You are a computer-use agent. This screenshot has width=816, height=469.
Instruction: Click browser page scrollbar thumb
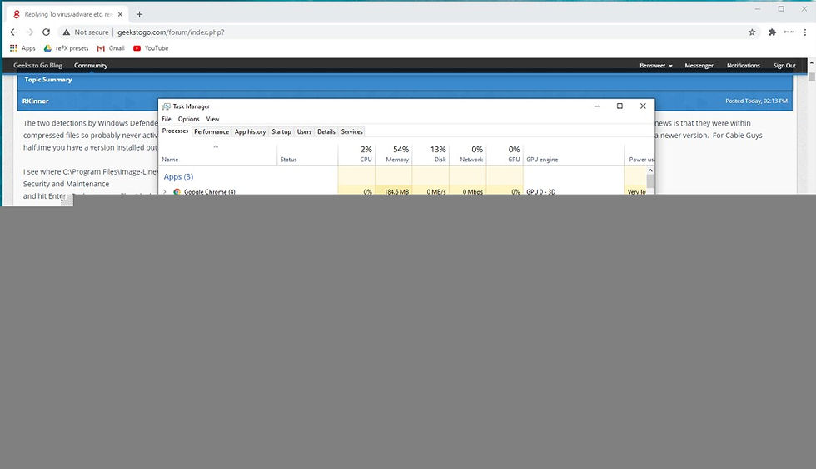(812, 77)
